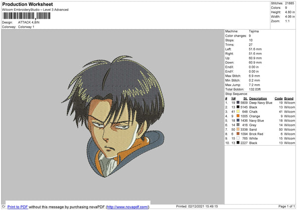
Task: Click the Chalk color swatch
Action: [238, 111]
